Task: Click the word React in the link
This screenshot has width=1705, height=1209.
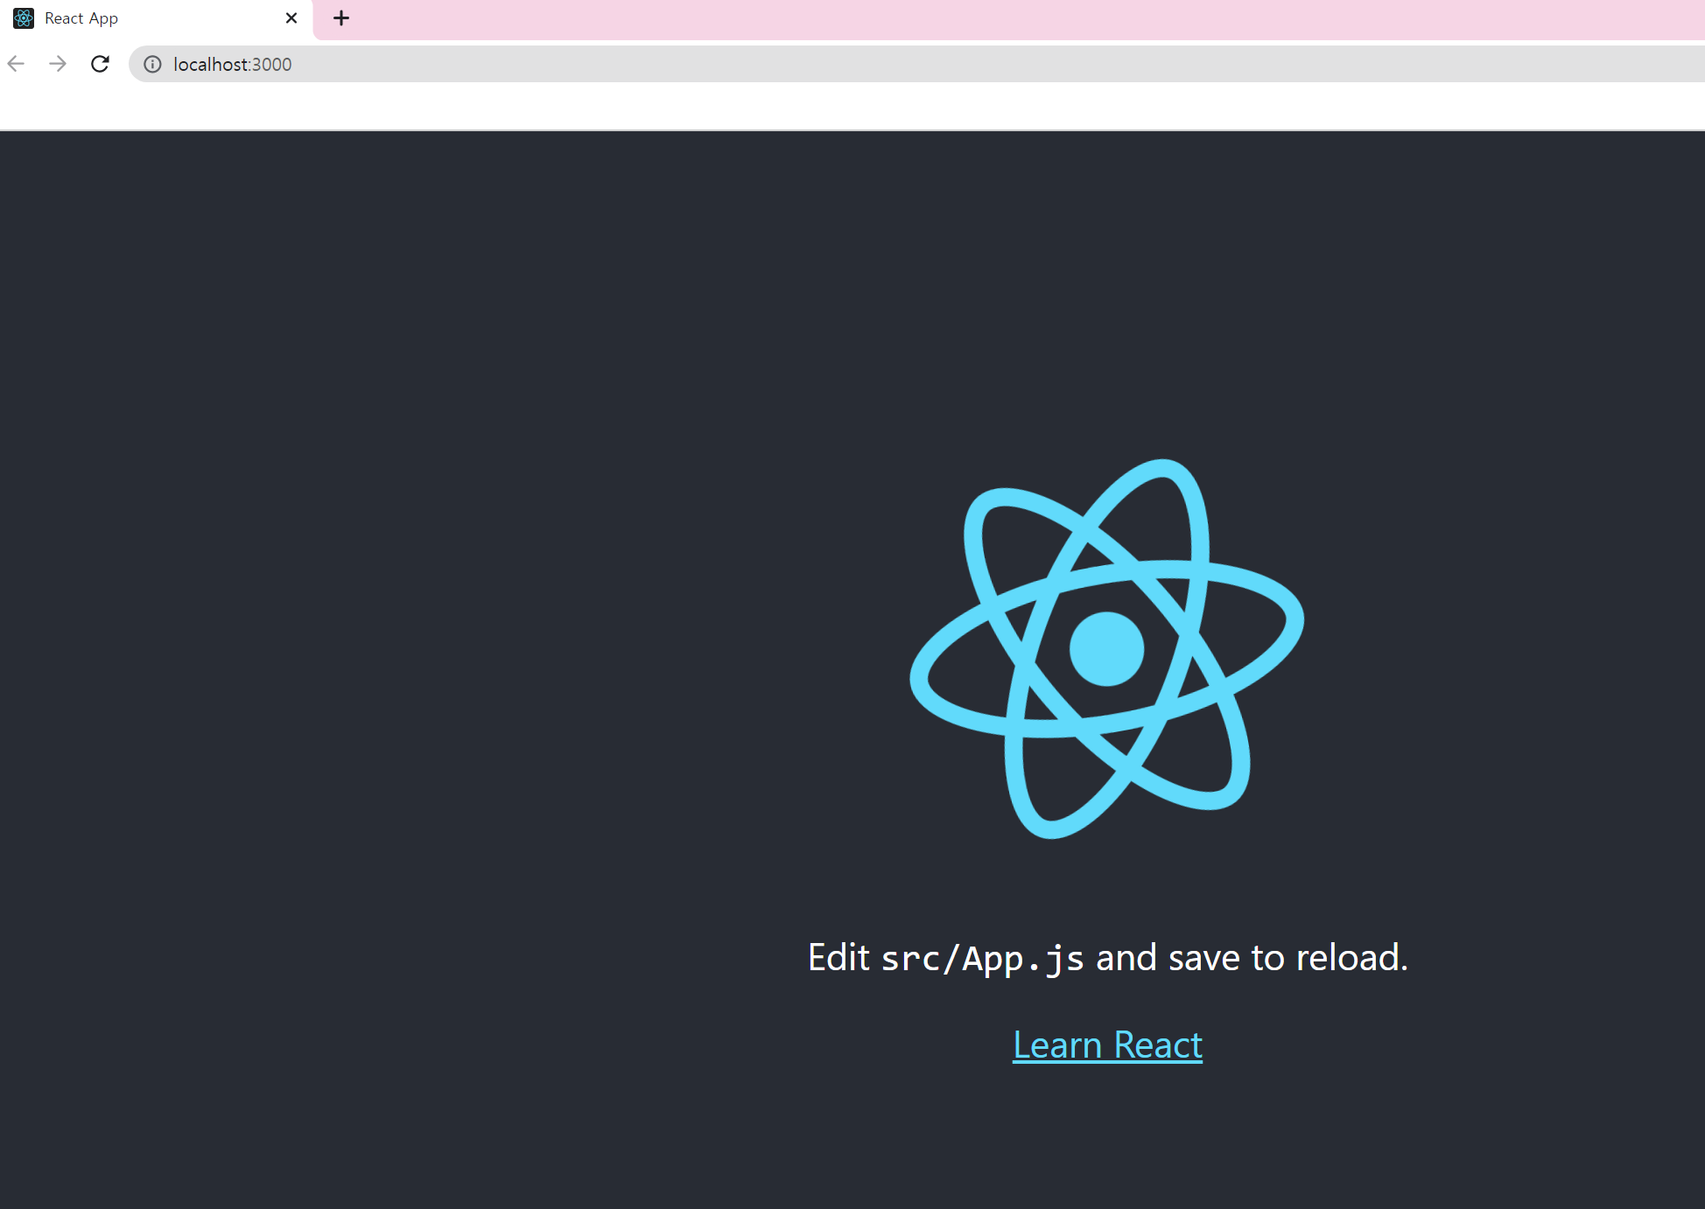Action: [x=1158, y=1045]
